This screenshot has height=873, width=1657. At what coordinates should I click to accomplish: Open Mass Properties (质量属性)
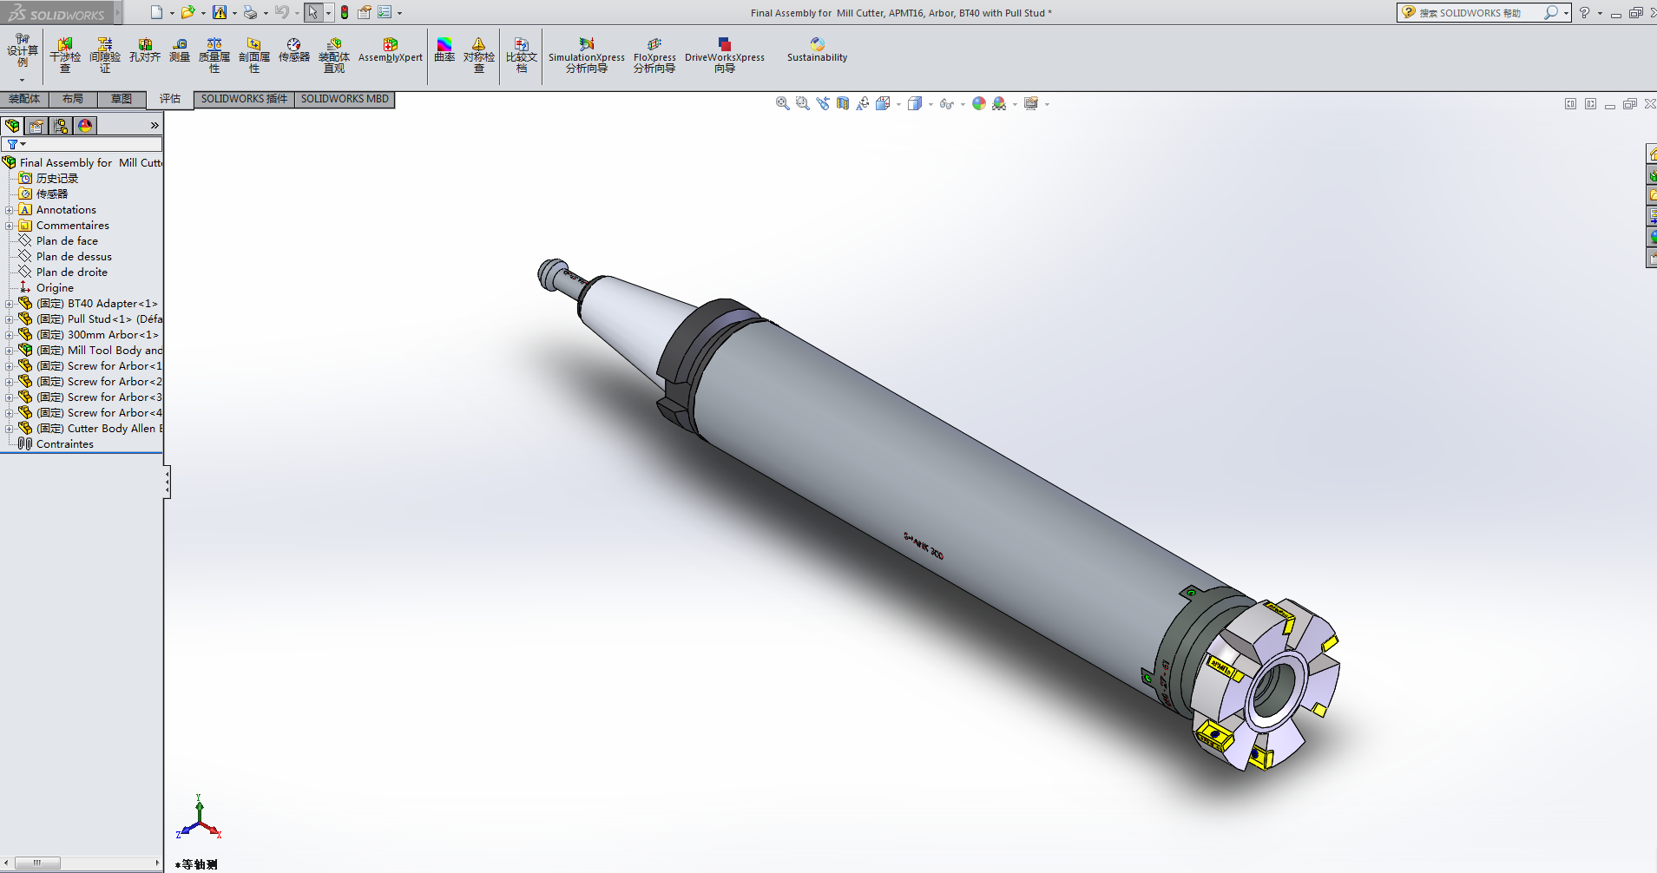(x=214, y=55)
